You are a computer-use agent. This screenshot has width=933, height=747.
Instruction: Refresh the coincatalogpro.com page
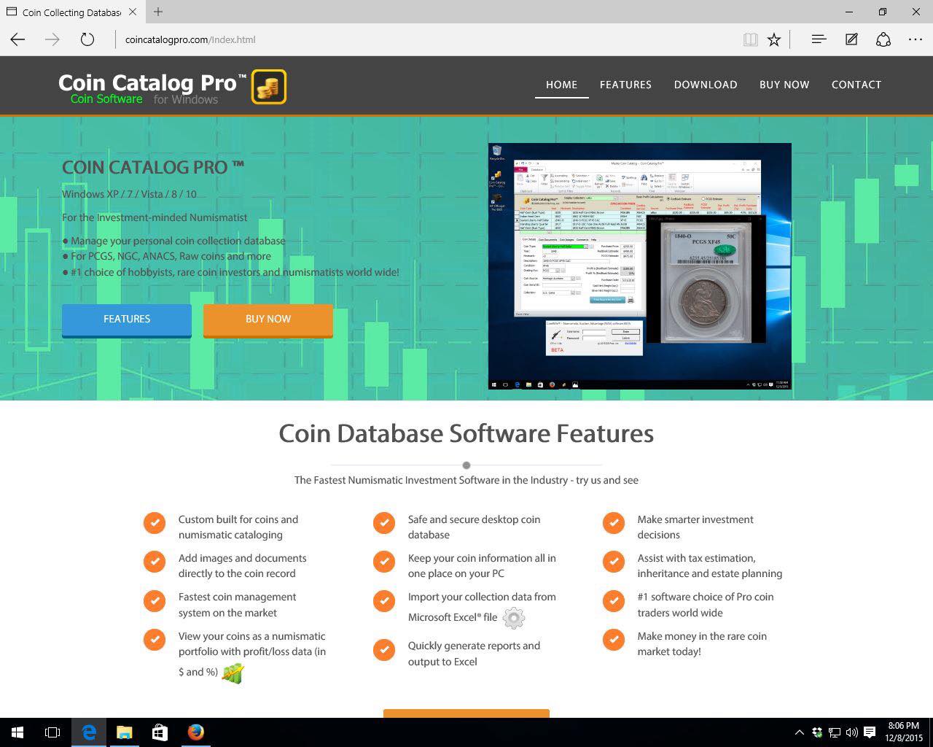[x=87, y=39]
